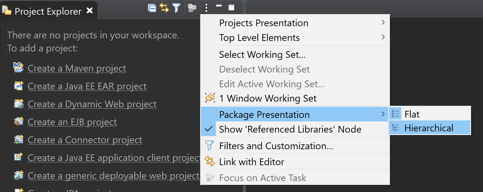Toggle Link with Editor toolbar arrows icon

pyautogui.click(x=164, y=8)
